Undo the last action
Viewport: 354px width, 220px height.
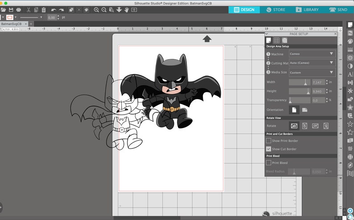(54, 10)
